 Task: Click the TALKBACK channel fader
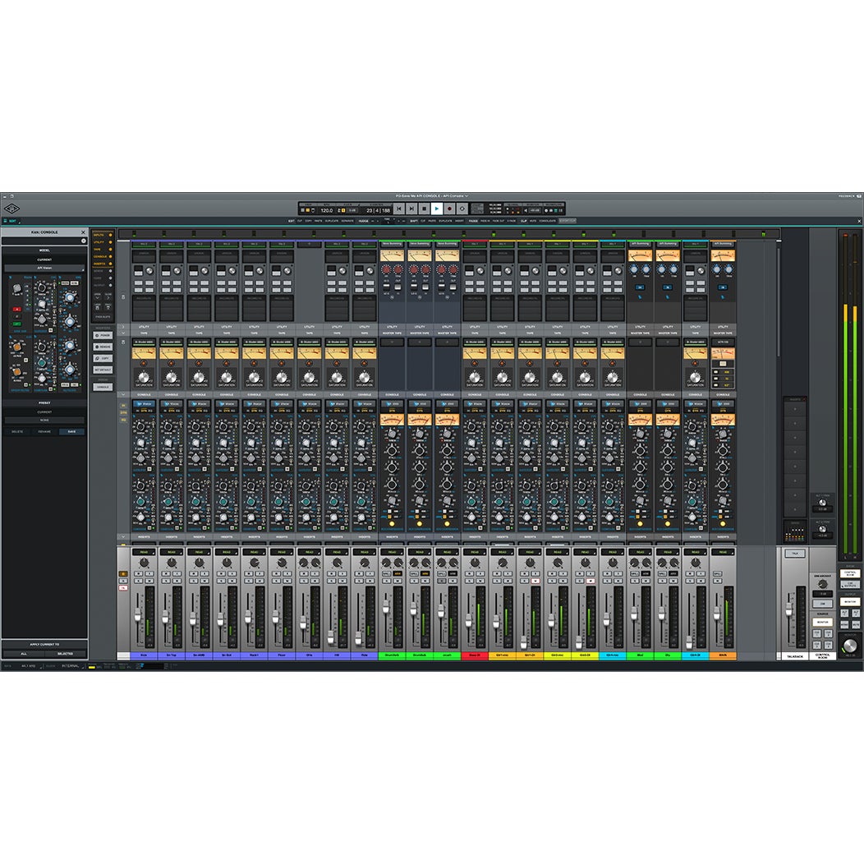click(789, 609)
